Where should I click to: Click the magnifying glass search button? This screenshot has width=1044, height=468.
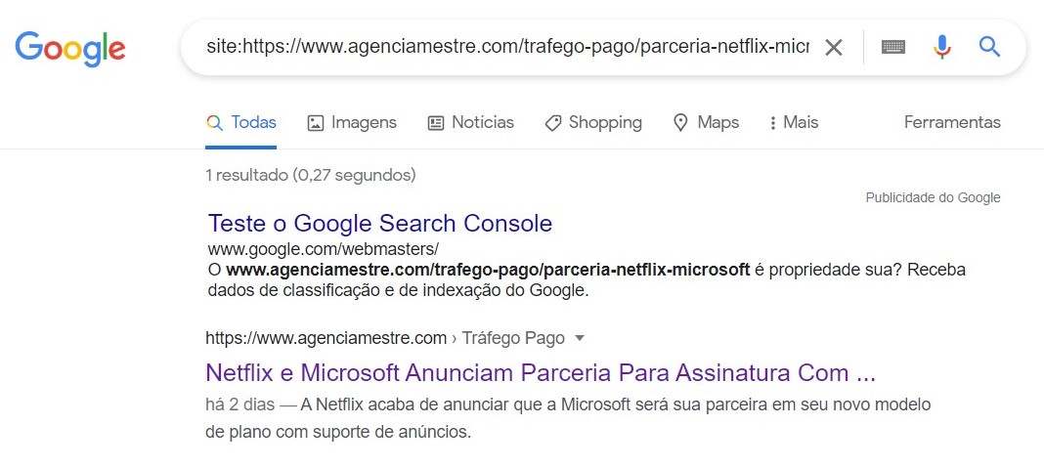[989, 47]
